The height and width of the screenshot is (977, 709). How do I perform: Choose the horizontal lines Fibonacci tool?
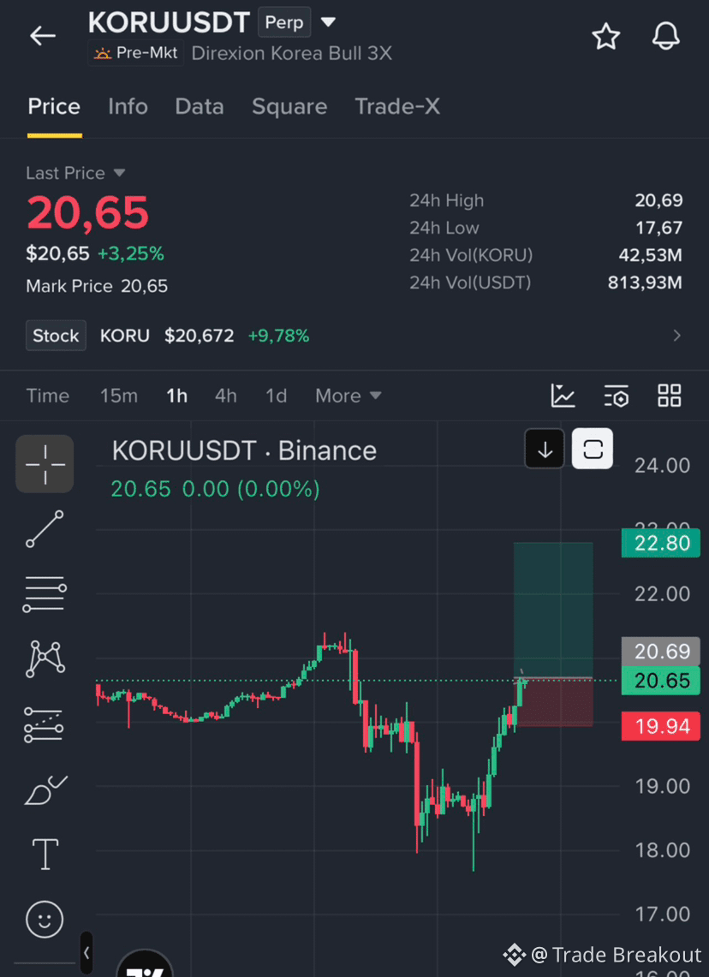(45, 593)
